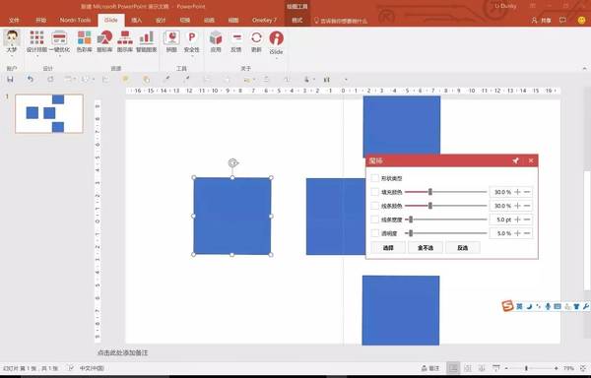Click the 全不选 button
Viewport: 591px width, 378px height.
426,248
